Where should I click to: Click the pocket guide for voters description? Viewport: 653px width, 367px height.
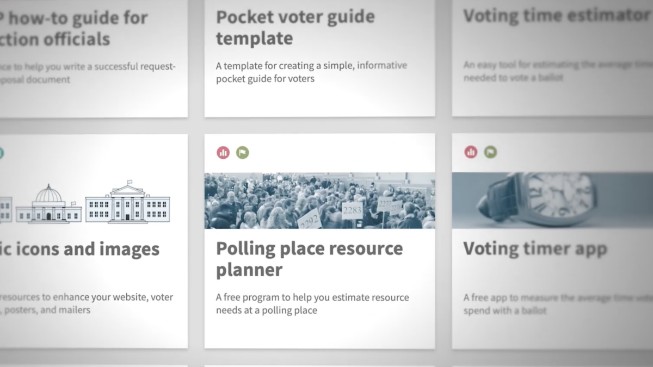(311, 72)
